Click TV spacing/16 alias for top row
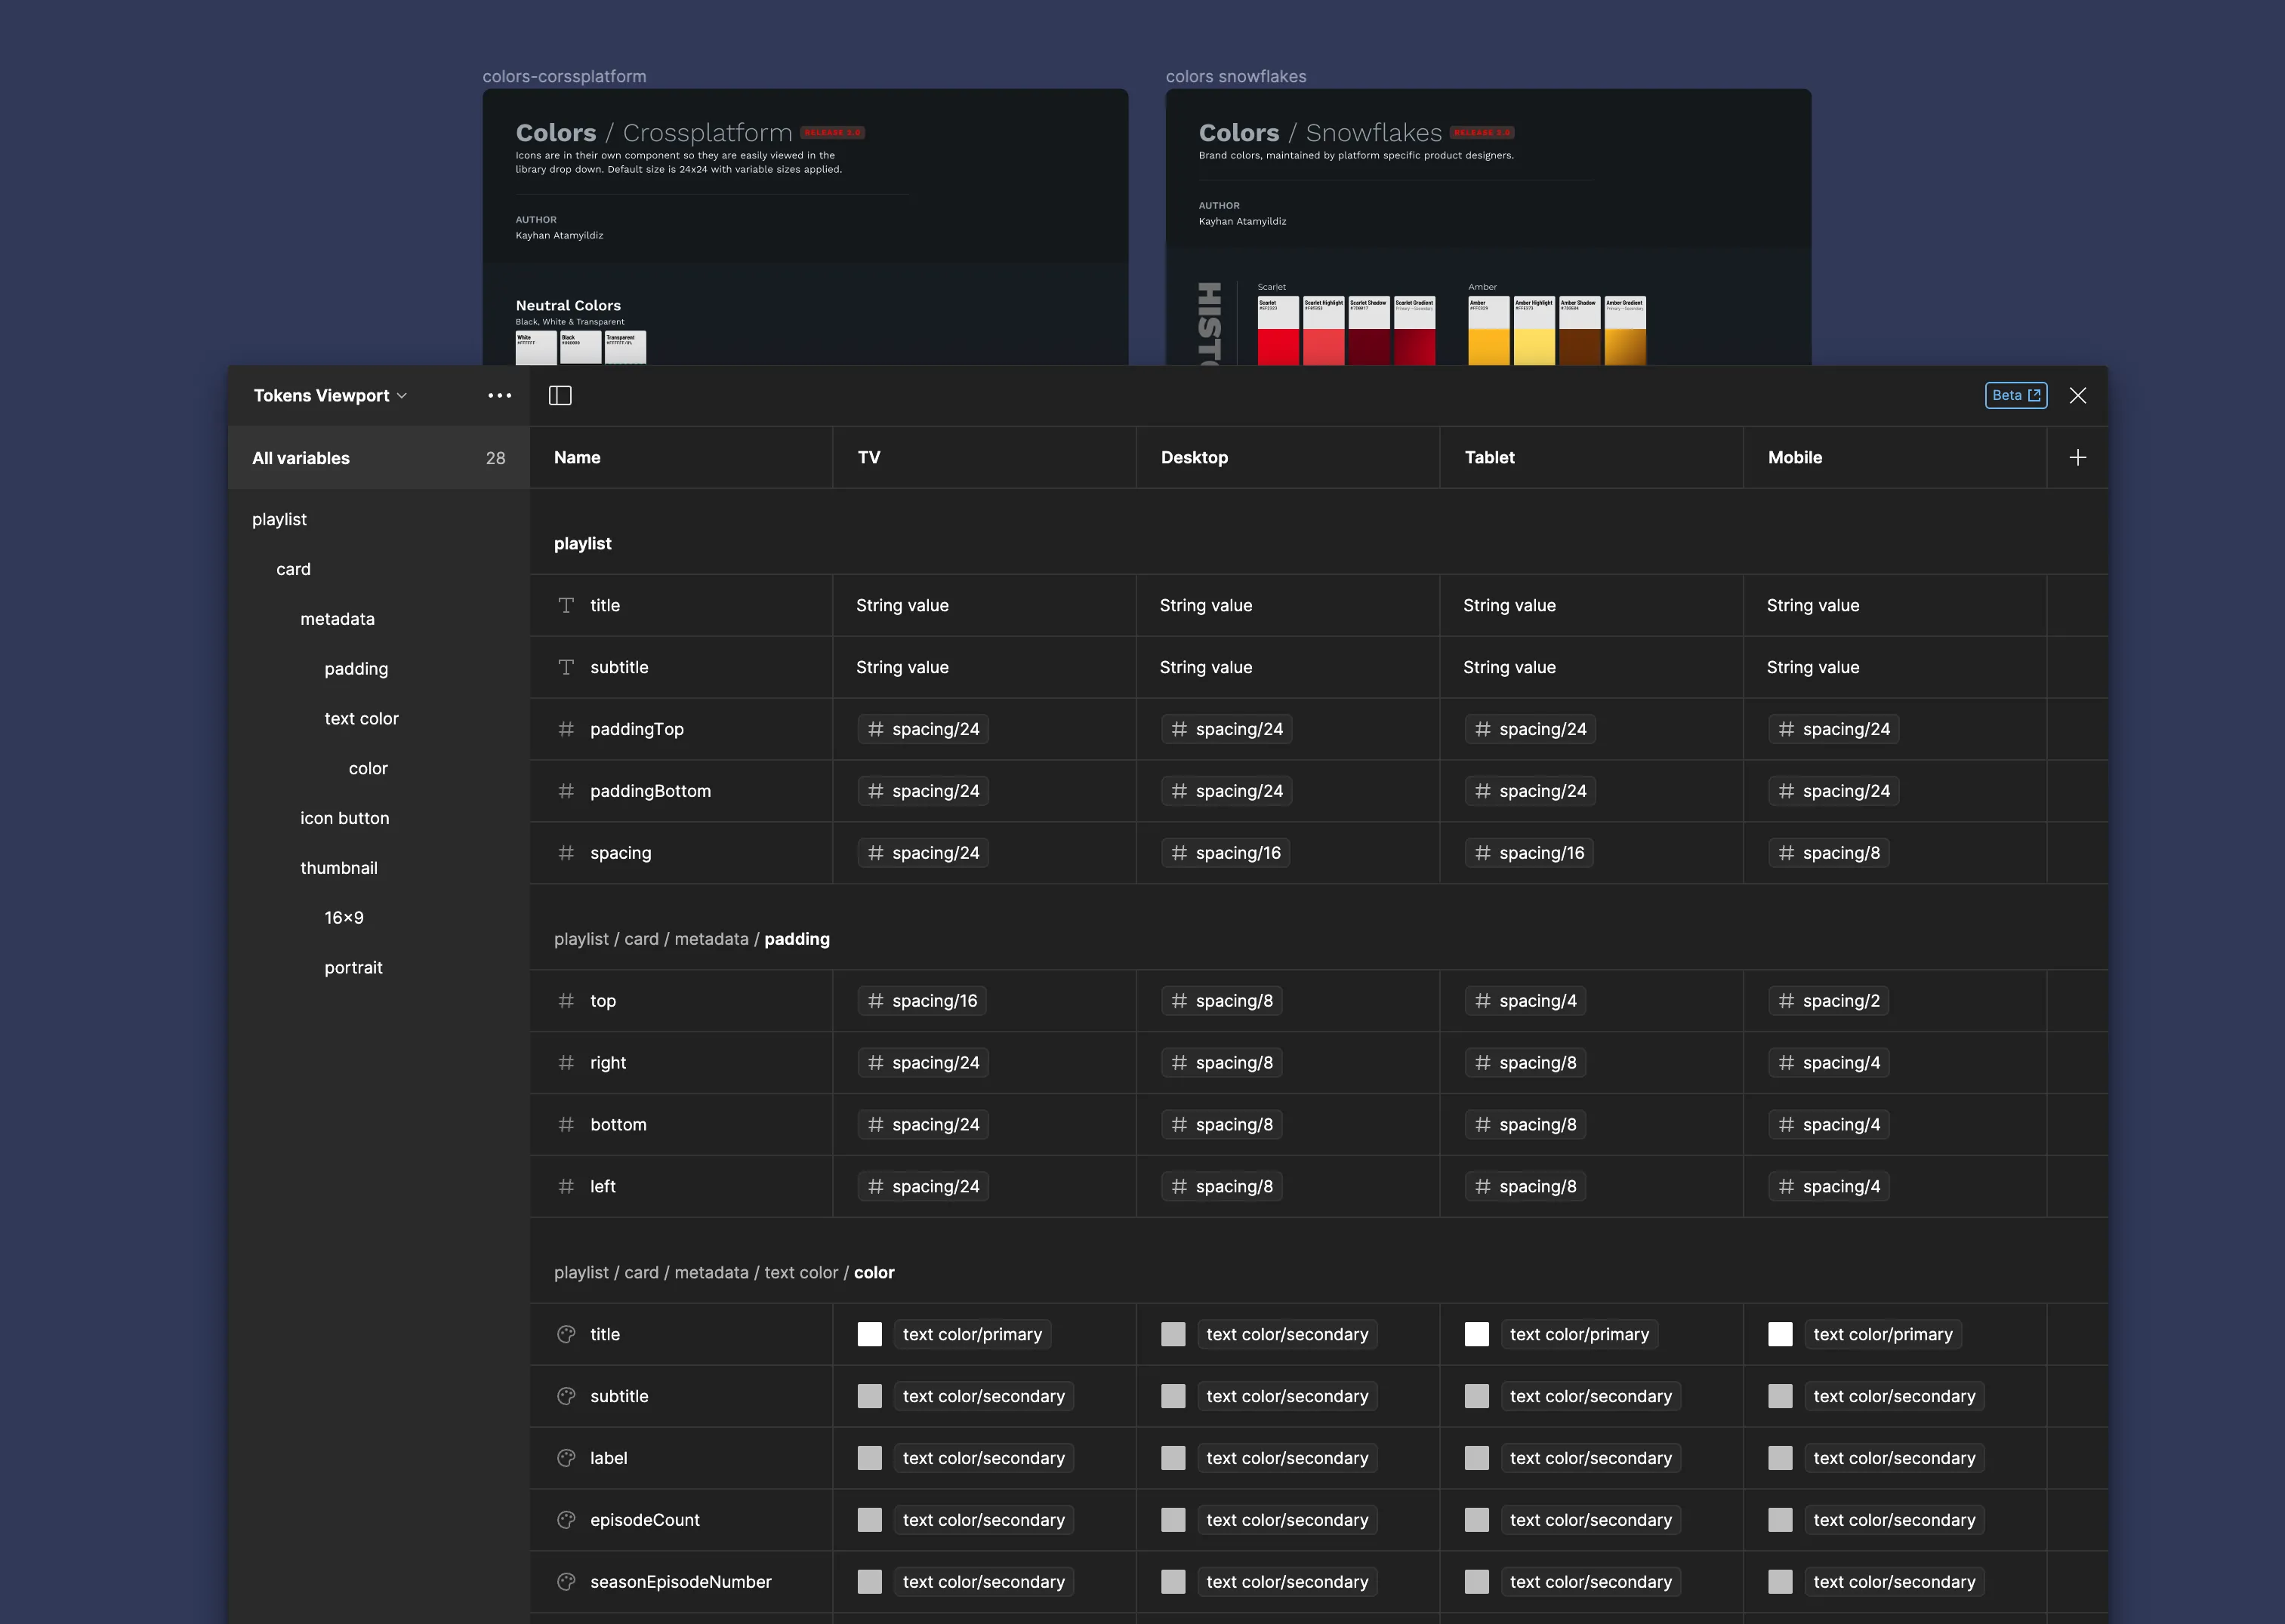This screenshot has height=1624, width=2285. pos(923,1002)
